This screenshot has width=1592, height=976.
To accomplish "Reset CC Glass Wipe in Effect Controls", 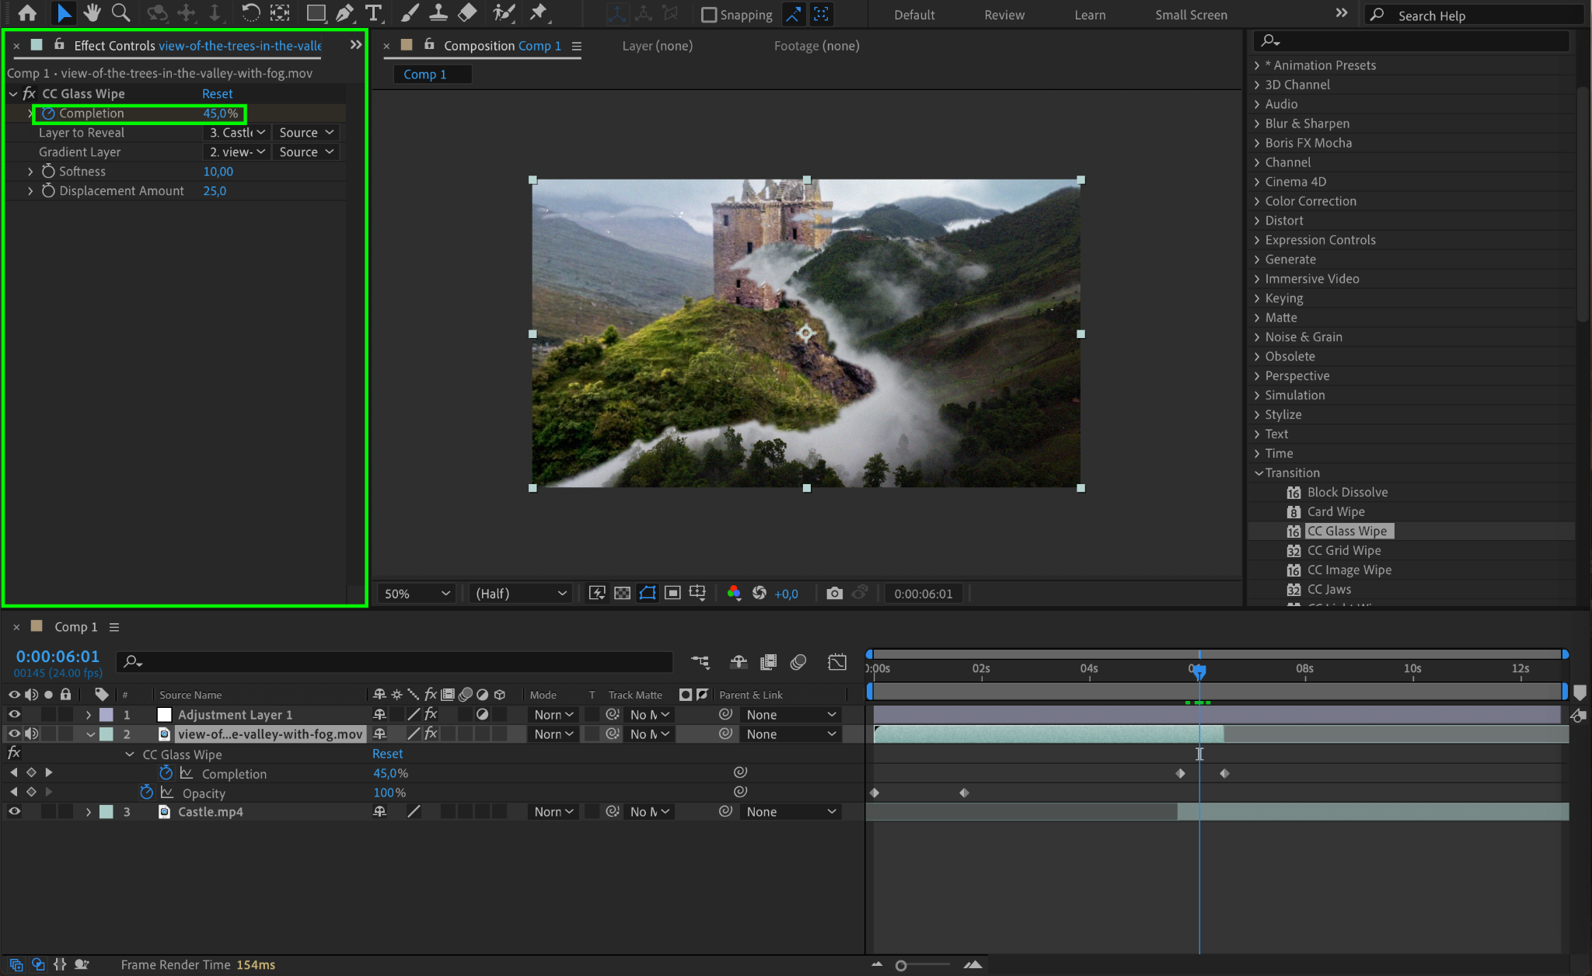I will click(x=217, y=94).
